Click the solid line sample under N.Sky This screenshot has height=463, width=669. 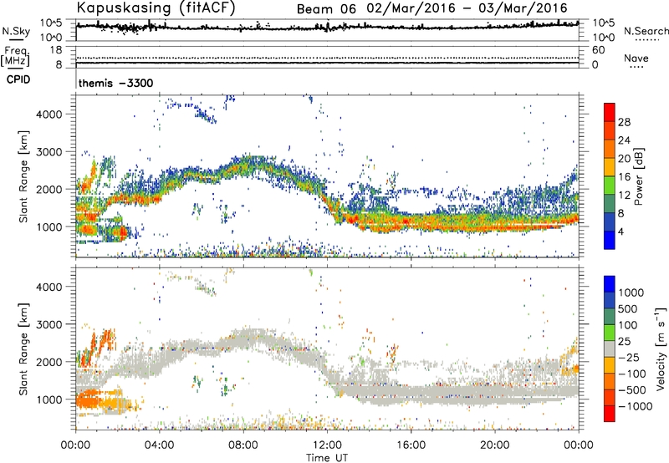click(x=16, y=40)
